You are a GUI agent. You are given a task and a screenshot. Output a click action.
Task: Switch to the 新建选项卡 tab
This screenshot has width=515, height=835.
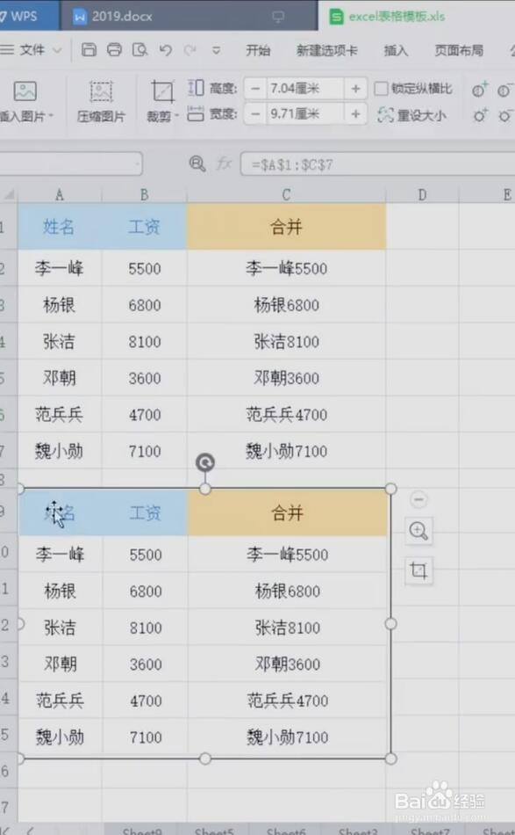coord(327,50)
